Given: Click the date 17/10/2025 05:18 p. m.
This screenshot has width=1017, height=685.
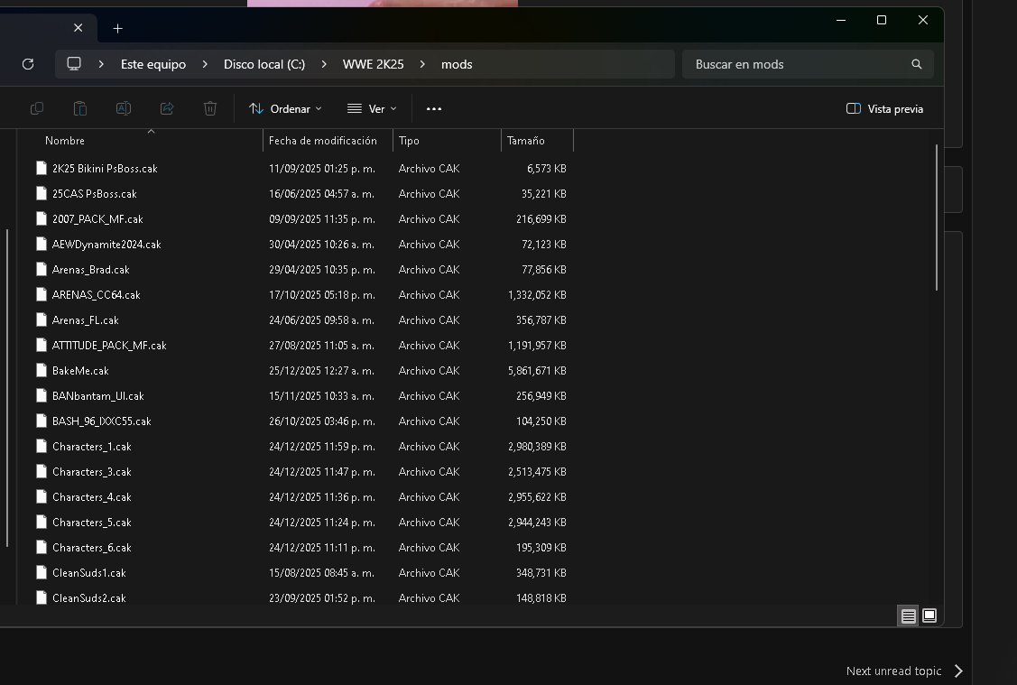Looking at the screenshot, I should coord(321,294).
